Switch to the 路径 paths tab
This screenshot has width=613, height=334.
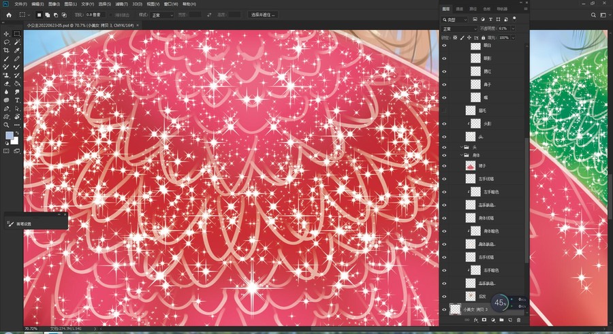coord(473,9)
